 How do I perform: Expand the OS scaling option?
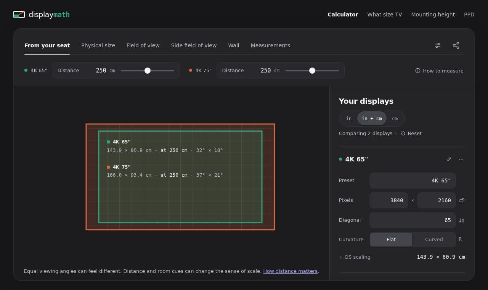[355, 257]
